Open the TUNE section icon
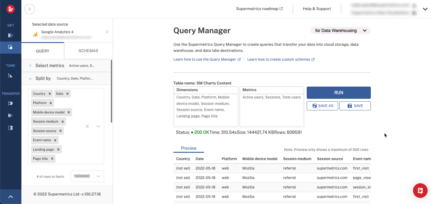 click(10, 75)
